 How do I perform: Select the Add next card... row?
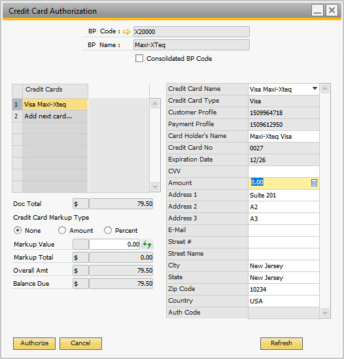coord(55,116)
